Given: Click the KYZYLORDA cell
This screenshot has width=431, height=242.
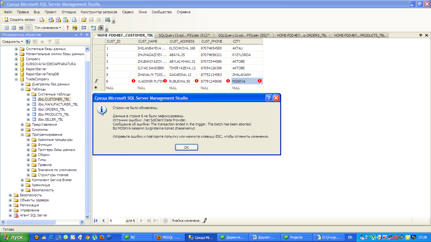Looking at the screenshot, I should (x=247, y=55).
